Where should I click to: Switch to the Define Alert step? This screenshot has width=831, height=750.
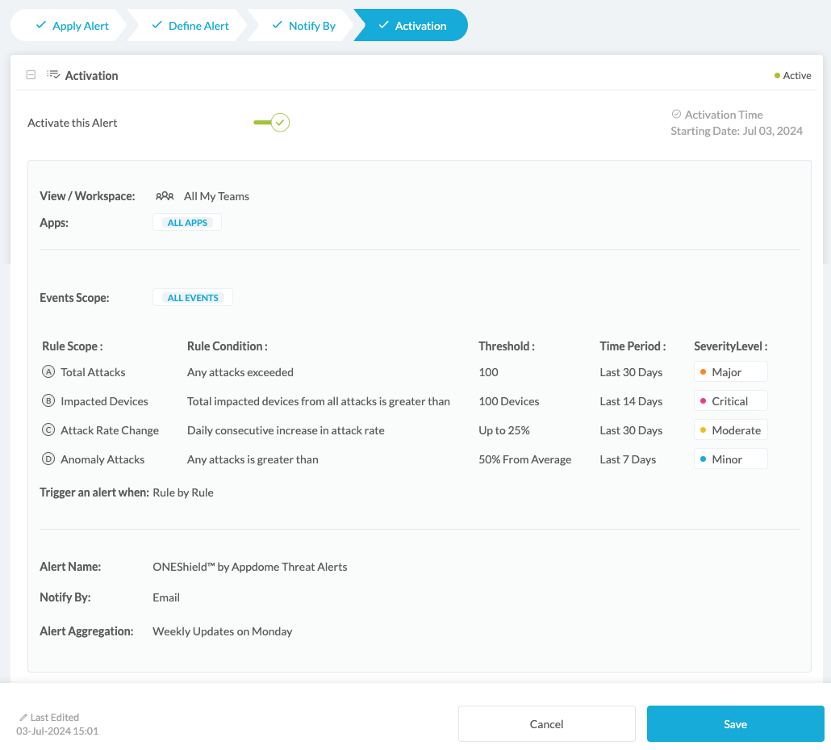coord(190,26)
